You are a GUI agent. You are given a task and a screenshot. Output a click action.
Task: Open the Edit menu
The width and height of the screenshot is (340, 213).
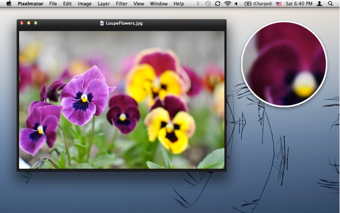coord(67,3)
